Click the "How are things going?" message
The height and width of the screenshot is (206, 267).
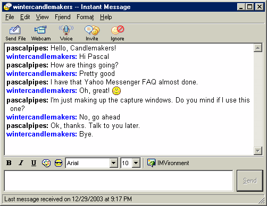click(62, 65)
